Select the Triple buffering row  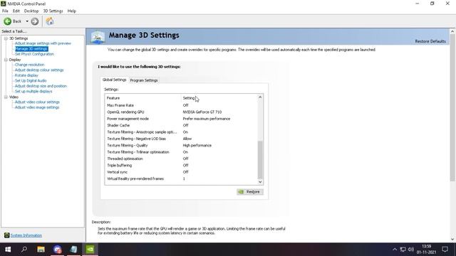point(181,166)
